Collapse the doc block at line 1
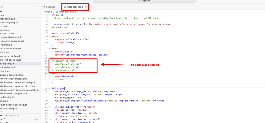 coord(50,15)
